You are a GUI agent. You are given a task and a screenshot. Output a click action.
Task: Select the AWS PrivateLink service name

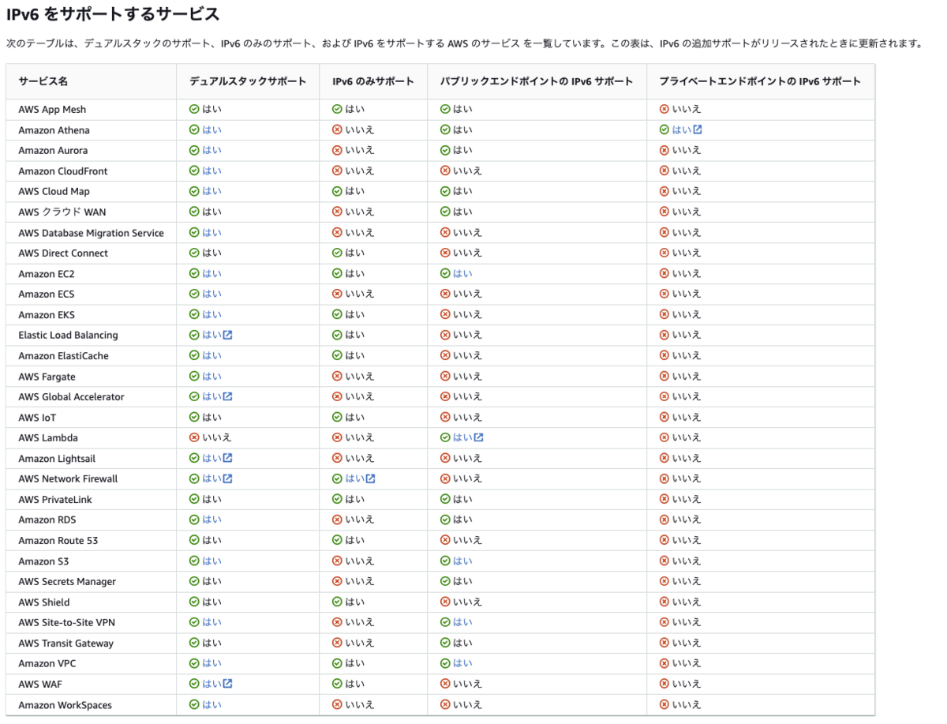tap(54, 500)
